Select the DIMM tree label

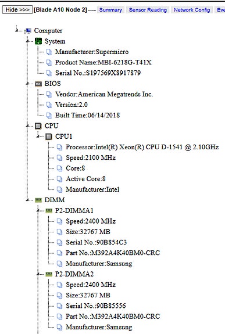click(x=55, y=200)
